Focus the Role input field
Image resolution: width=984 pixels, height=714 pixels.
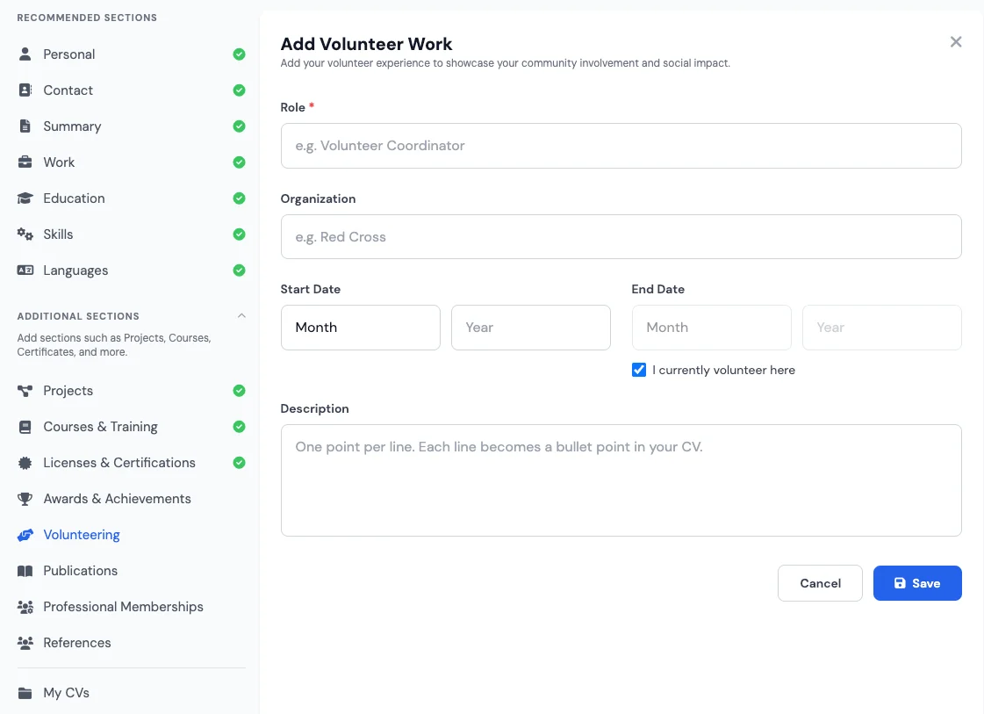pos(621,146)
